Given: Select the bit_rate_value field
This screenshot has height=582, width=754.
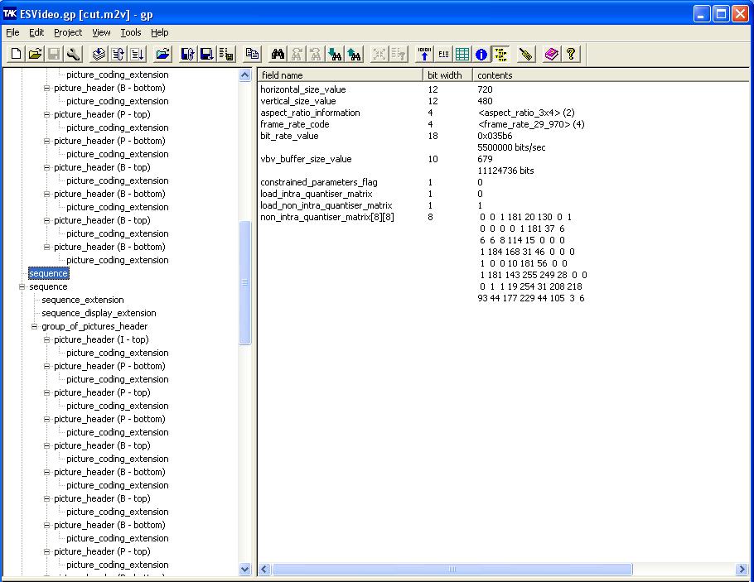Looking at the screenshot, I should click(289, 136).
